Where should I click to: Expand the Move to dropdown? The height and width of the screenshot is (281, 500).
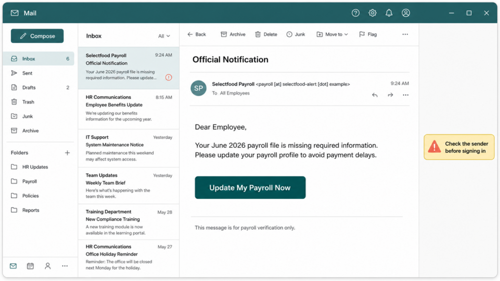(x=332, y=35)
